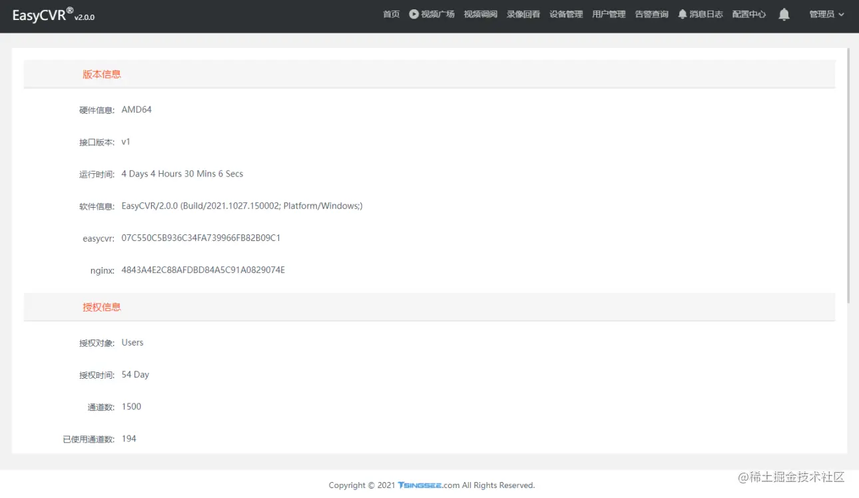859x498 pixels.
Task: Open 录像回看 playback page
Action: click(523, 14)
